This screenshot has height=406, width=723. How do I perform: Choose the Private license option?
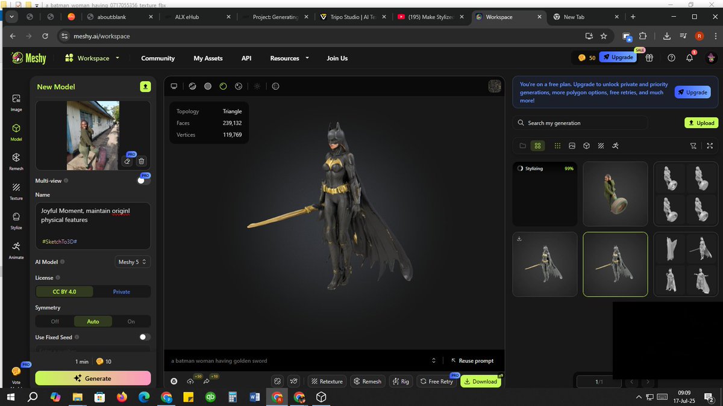tap(122, 292)
